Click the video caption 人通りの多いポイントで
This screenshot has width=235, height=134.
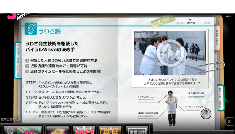(172, 81)
